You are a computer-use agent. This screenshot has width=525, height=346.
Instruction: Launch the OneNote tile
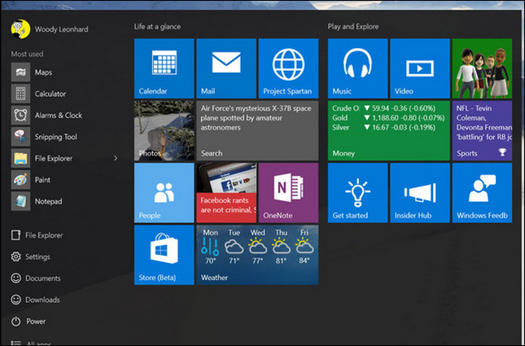(288, 193)
